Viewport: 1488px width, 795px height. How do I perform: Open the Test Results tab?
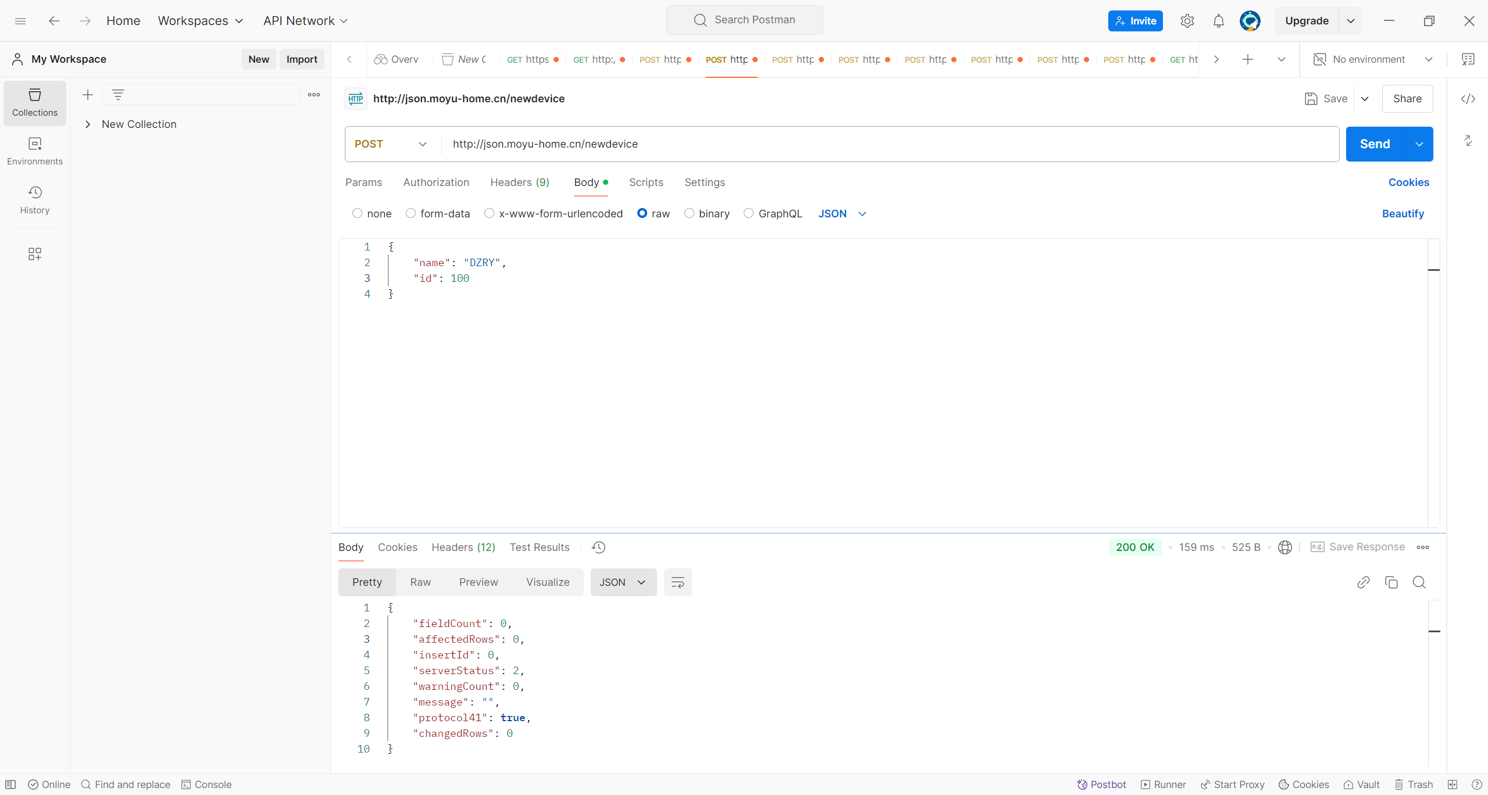[540, 547]
